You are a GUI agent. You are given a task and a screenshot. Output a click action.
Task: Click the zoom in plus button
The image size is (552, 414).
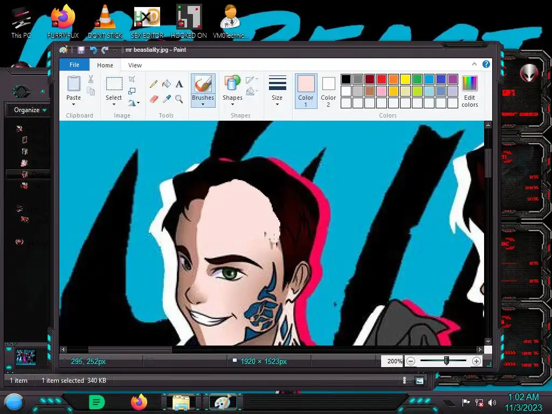(477, 361)
